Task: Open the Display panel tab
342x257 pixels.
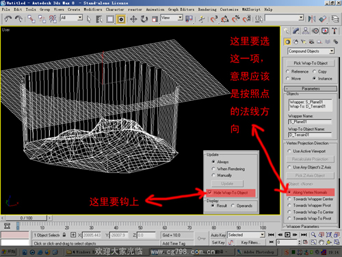Action: [325, 31]
